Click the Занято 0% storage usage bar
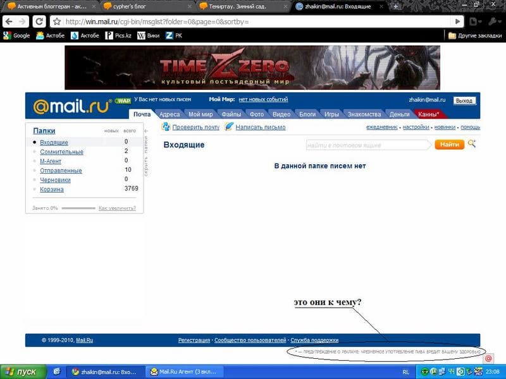Viewport: 506px width, 379px height. click(x=78, y=208)
